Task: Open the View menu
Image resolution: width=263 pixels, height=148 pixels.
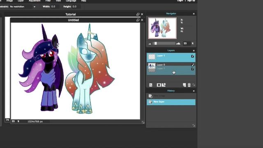Action: click(x=58, y=1)
